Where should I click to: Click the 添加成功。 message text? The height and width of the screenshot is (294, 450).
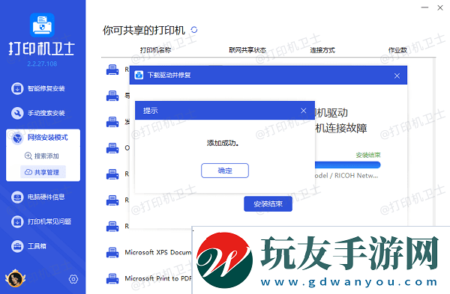223,143
